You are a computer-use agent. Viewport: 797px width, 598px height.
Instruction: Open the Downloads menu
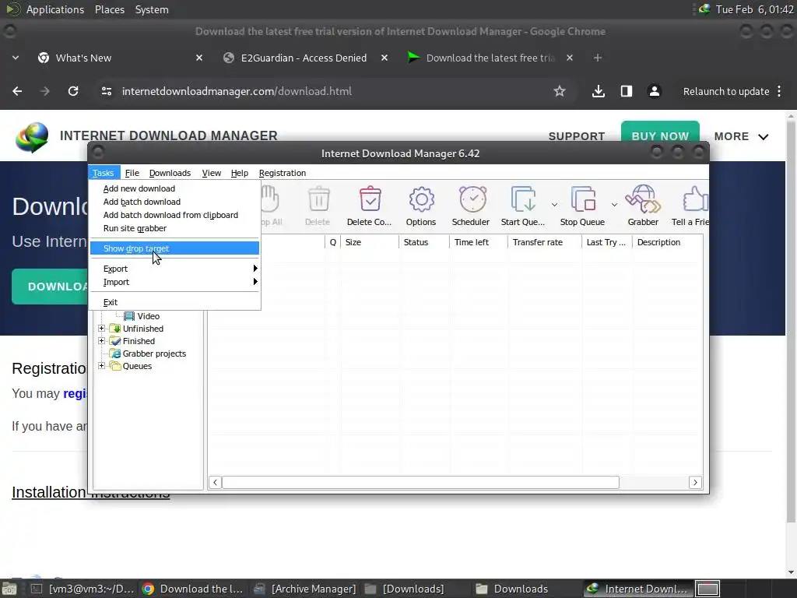pos(170,173)
